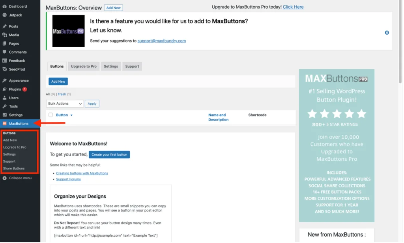This screenshot has width=404, height=243.
Task: Open the Tools wrench icon
Action: coord(4,106)
